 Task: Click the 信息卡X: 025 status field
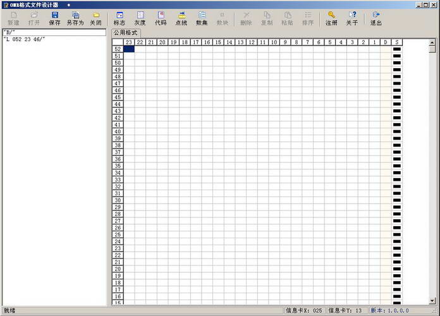(304, 310)
